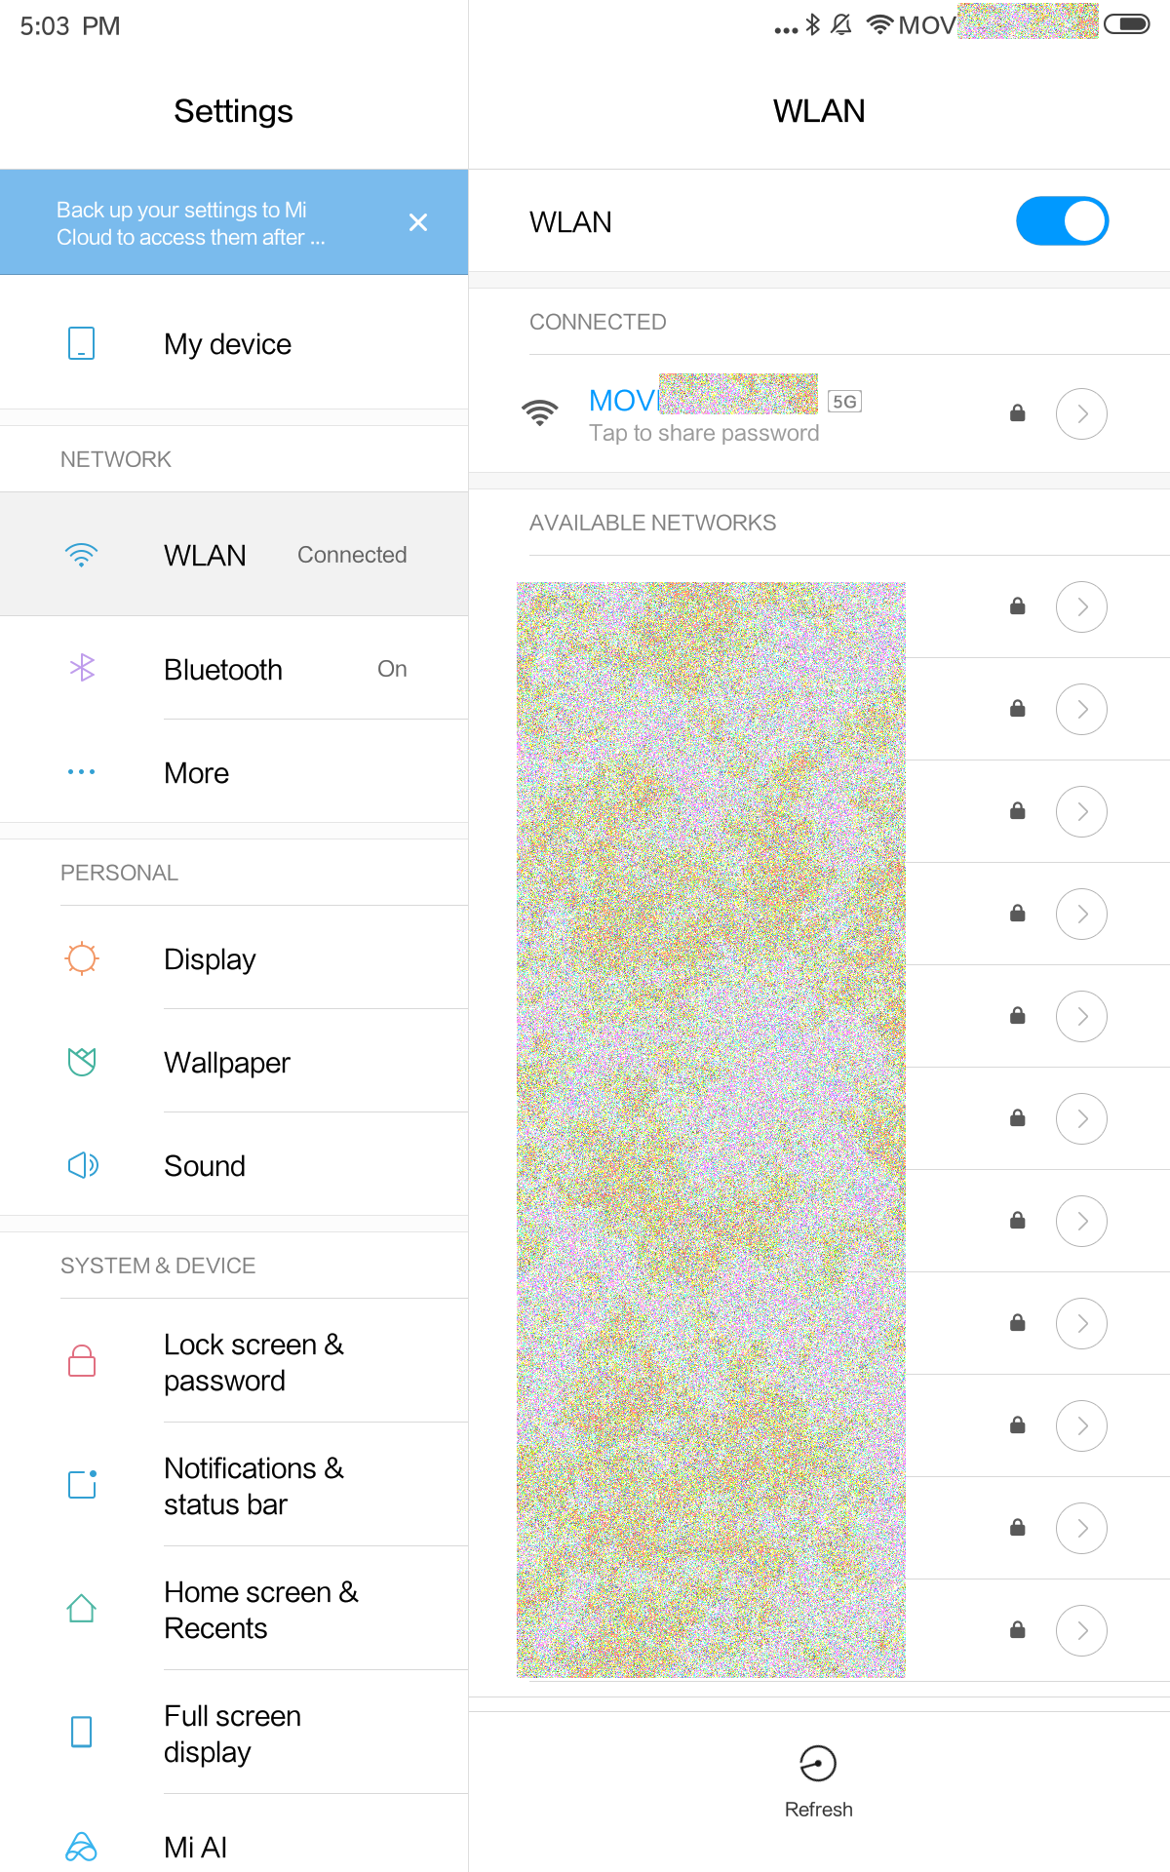Open Notifications & status bar settings
1170x1872 pixels.
234,1485
